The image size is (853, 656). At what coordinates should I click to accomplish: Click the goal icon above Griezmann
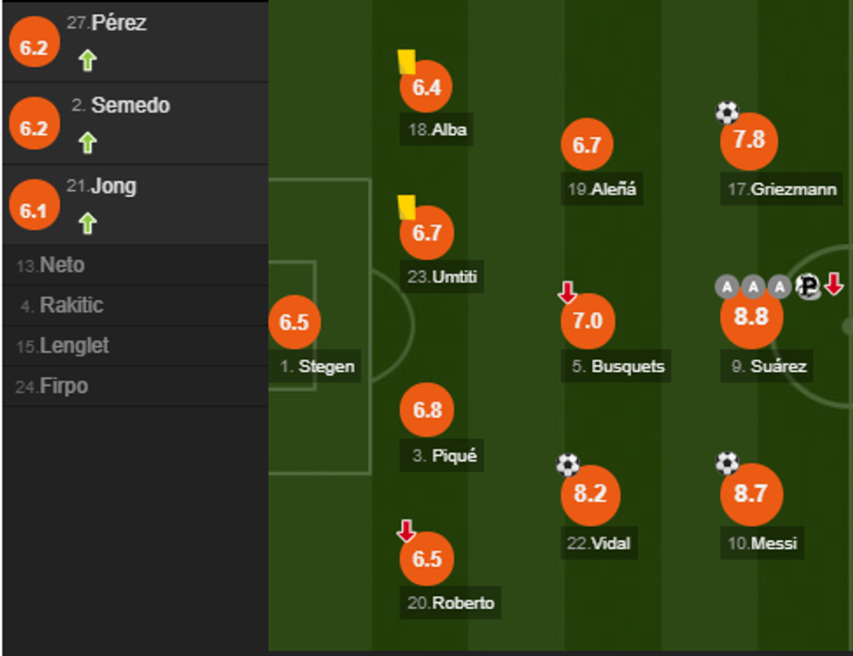click(x=727, y=112)
